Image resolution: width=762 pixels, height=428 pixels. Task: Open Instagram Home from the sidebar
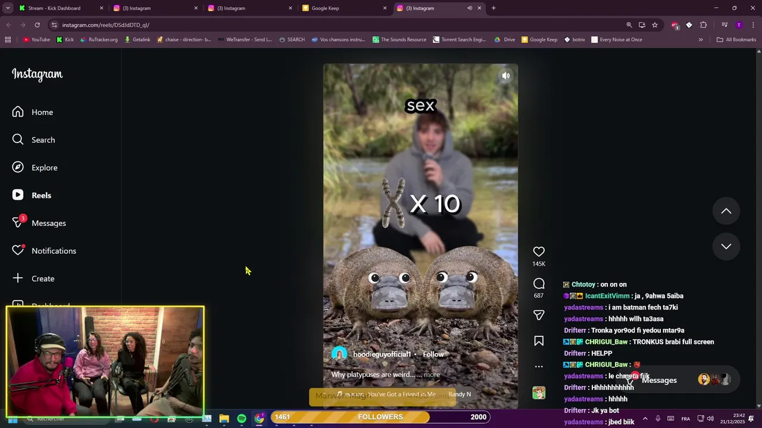click(33, 112)
